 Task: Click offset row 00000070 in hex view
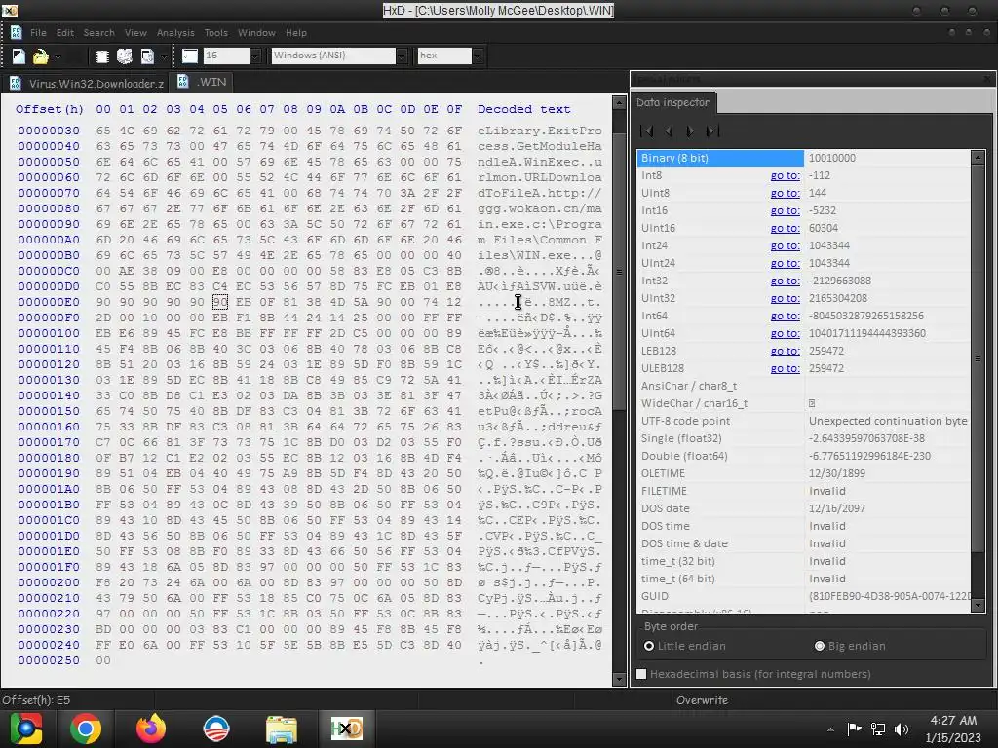tap(49, 193)
